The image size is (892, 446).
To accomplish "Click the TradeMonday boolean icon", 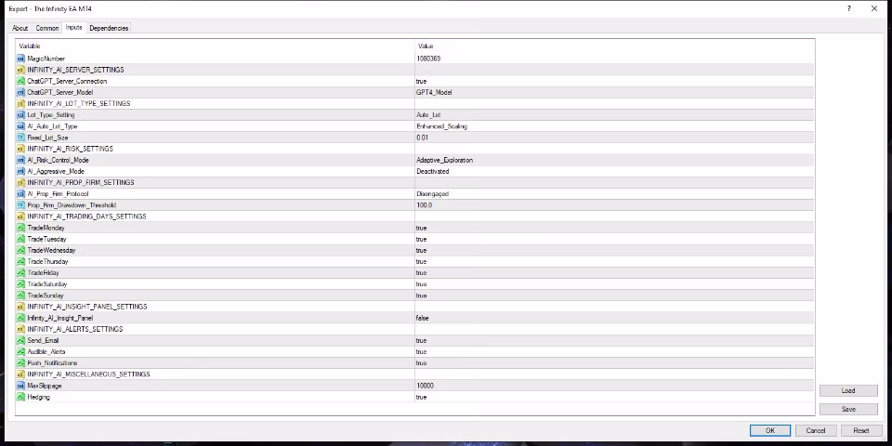I will coord(21,228).
